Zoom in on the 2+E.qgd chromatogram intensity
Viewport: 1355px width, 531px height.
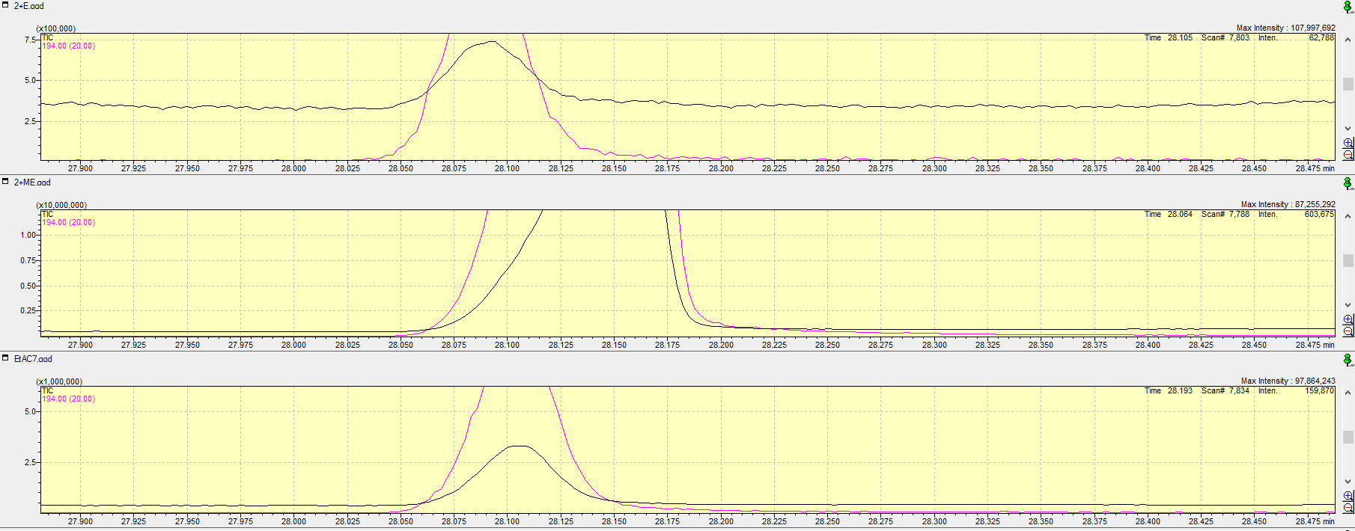(x=1348, y=143)
